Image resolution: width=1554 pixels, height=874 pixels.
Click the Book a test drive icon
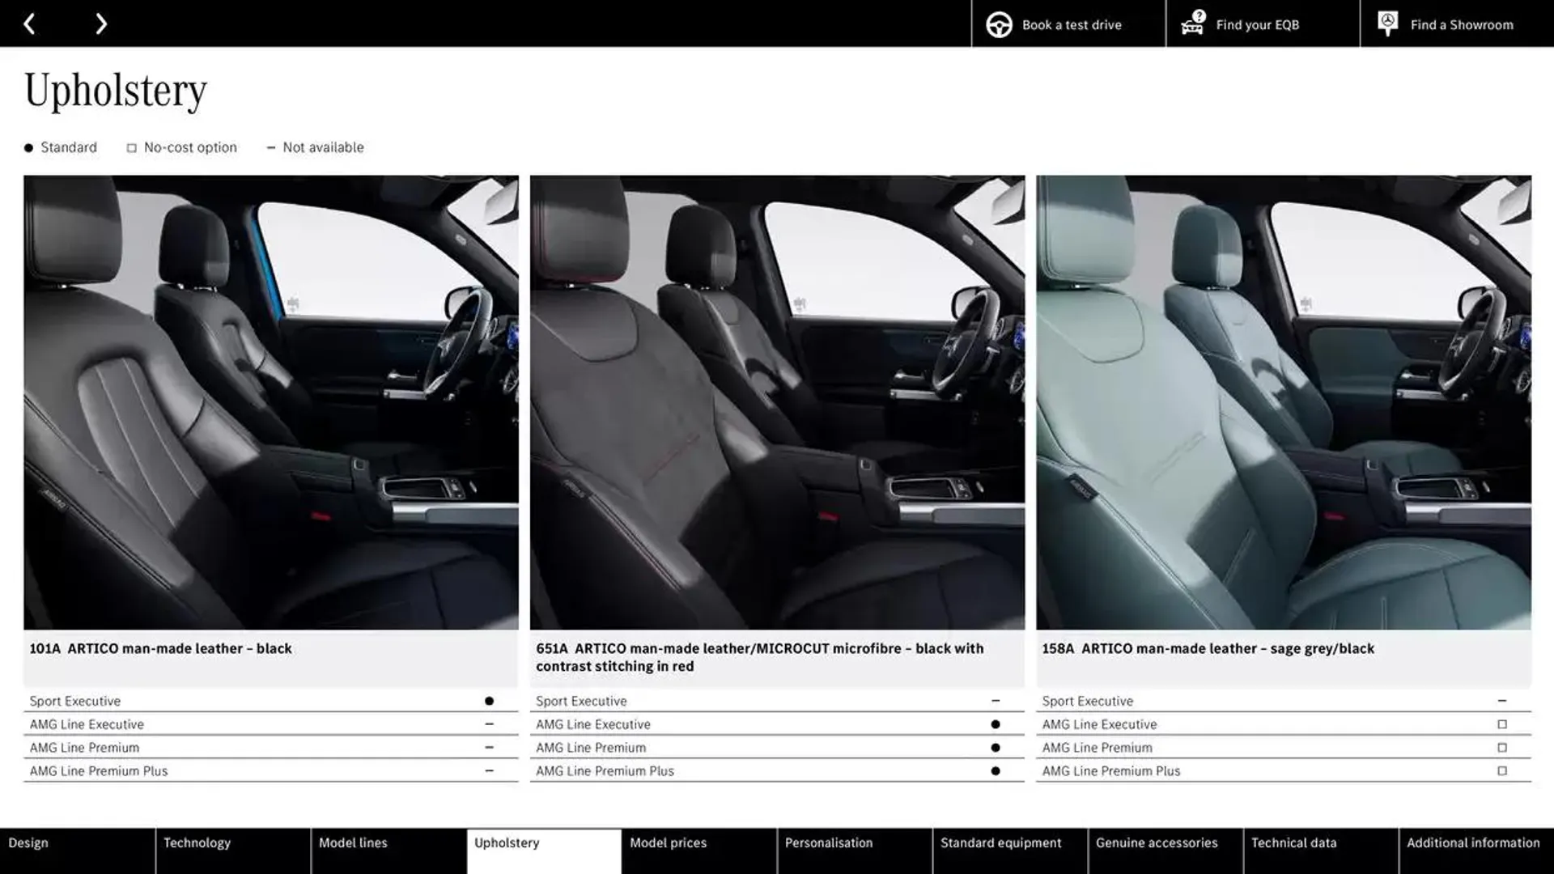coord(999,23)
